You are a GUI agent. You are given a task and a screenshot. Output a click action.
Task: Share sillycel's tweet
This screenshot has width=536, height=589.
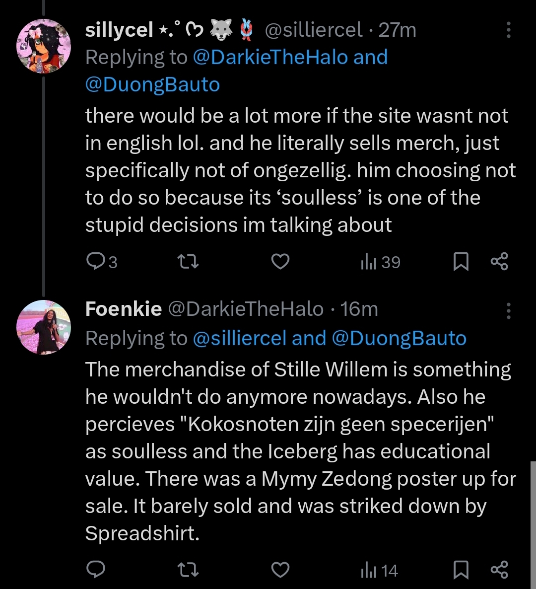coord(499,261)
